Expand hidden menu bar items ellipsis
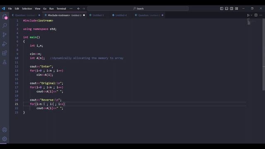The width and height of the screenshot is (265, 149). click(71, 8)
